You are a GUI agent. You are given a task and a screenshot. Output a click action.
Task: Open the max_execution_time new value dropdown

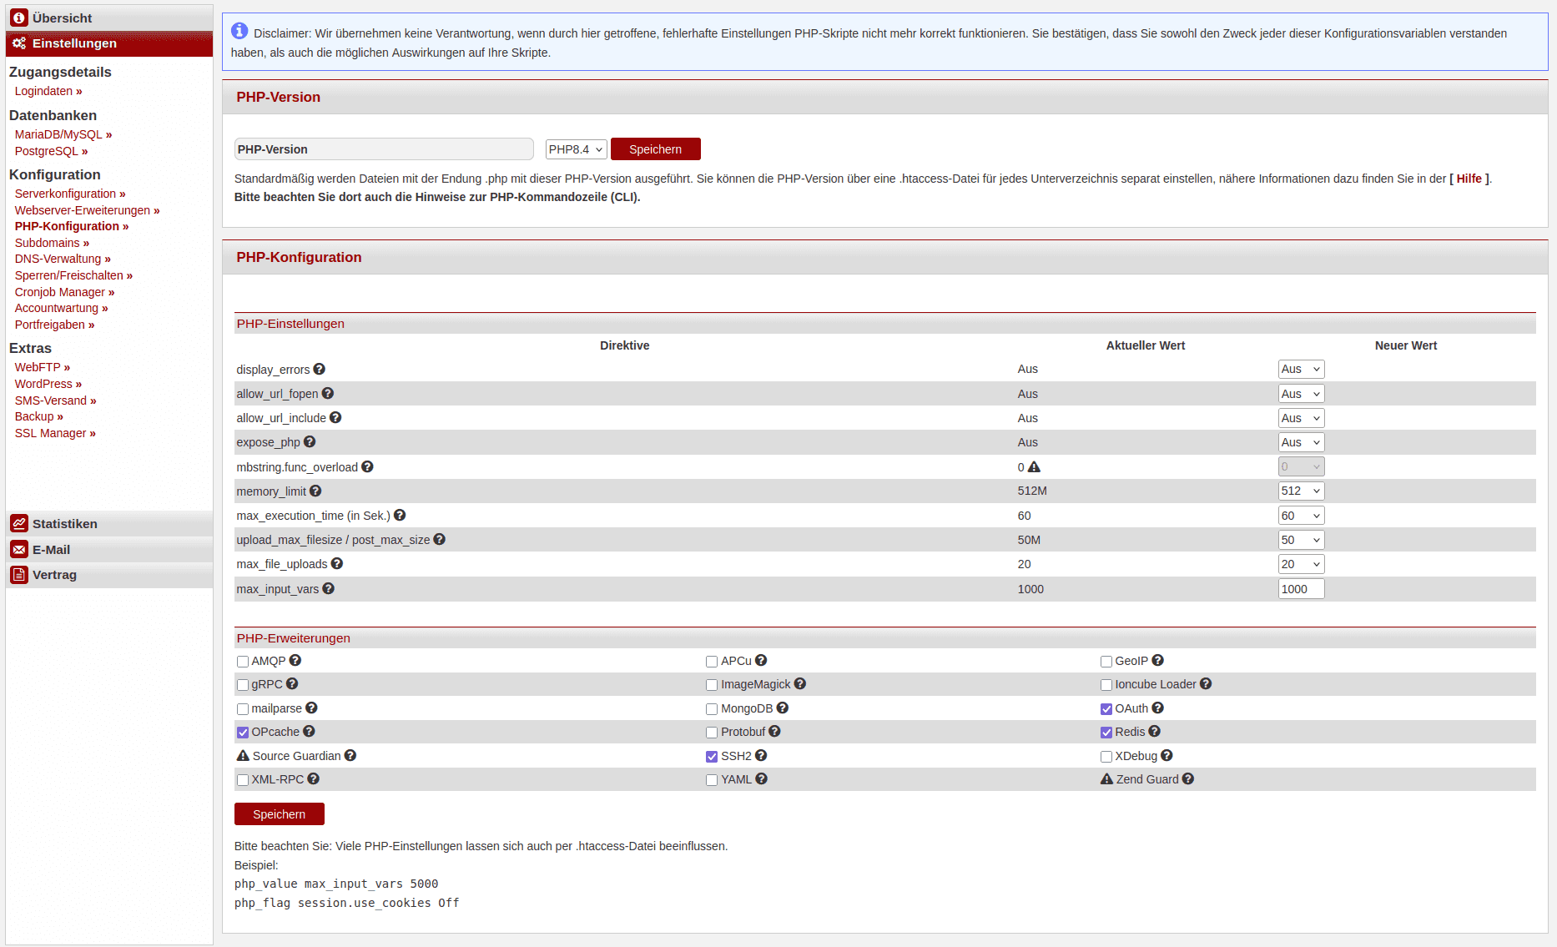pos(1301,516)
